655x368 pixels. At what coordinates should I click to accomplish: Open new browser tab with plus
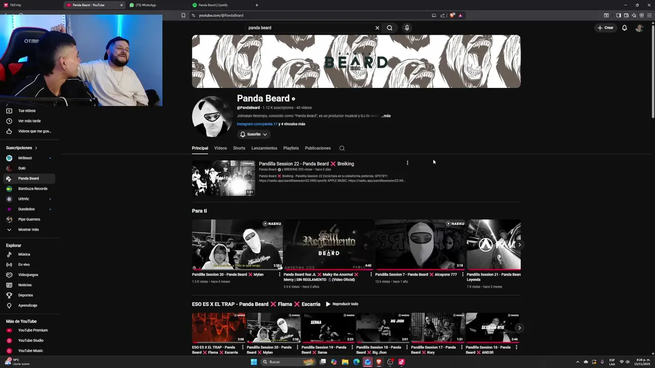tap(256, 5)
